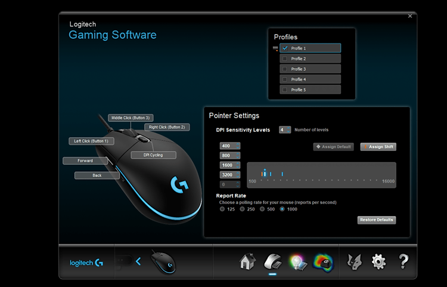Open the help question mark icon
The image size is (447, 287).
tap(403, 261)
